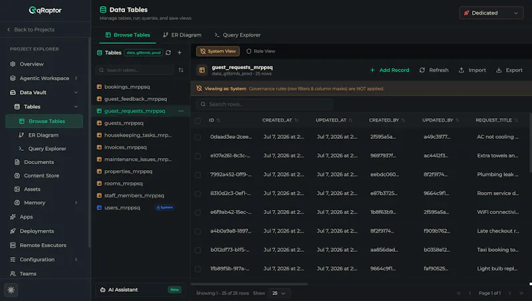Check the row 0daad3ea-2cee checkbox
This screenshot has height=301, width=532.
click(x=198, y=137)
